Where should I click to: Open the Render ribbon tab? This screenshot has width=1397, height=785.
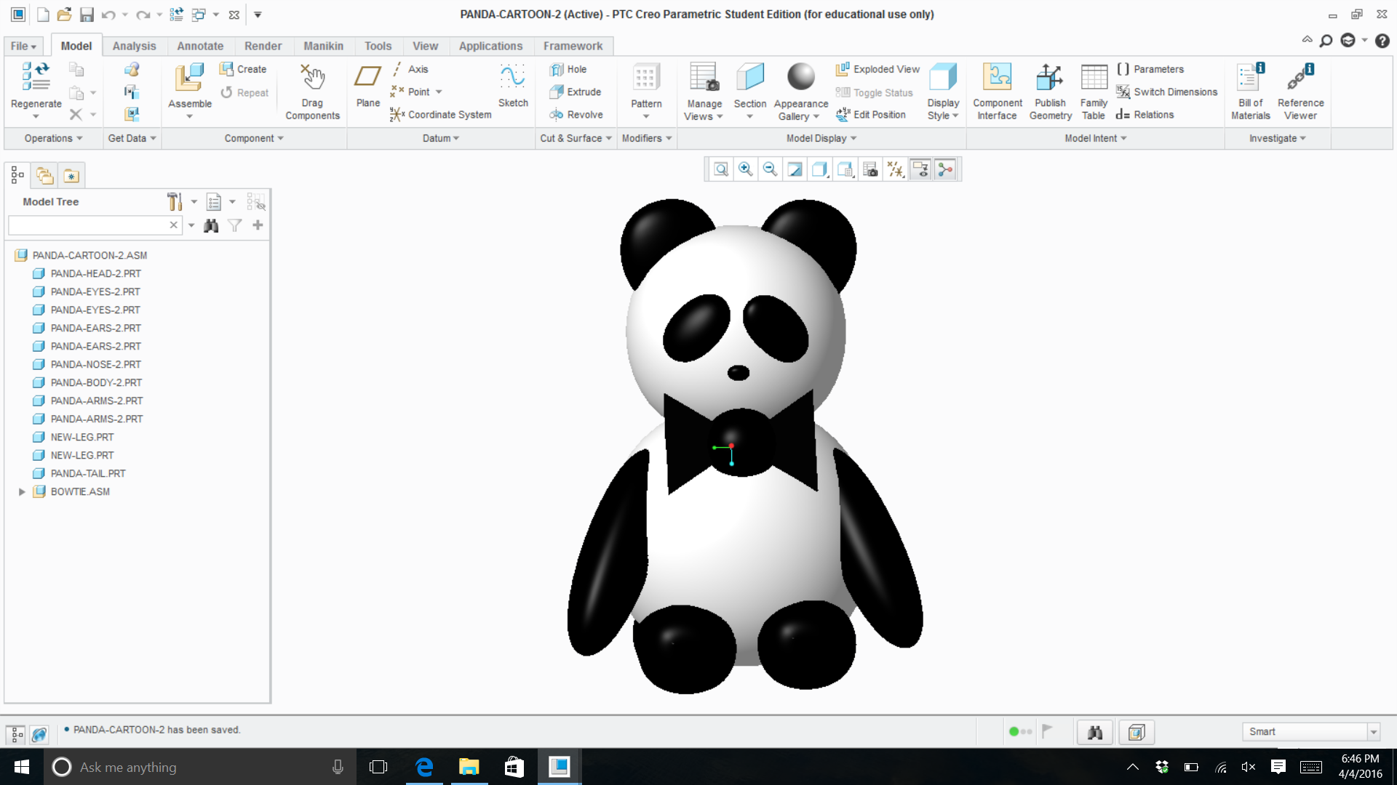pyautogui.click(x=263, y=46)
